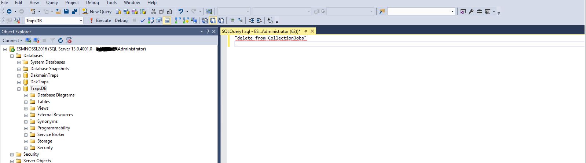Open the Properties wrench icon

(x=471, y=11)
